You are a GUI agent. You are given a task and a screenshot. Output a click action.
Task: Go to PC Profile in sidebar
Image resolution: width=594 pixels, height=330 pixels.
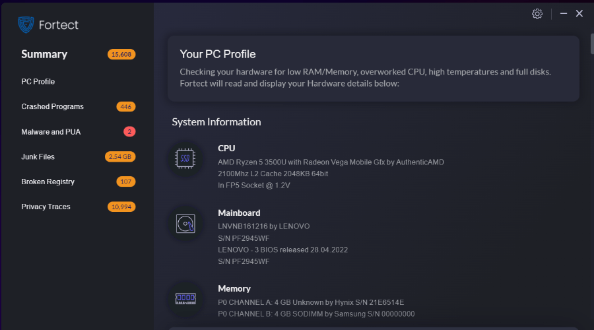[38, 81]
